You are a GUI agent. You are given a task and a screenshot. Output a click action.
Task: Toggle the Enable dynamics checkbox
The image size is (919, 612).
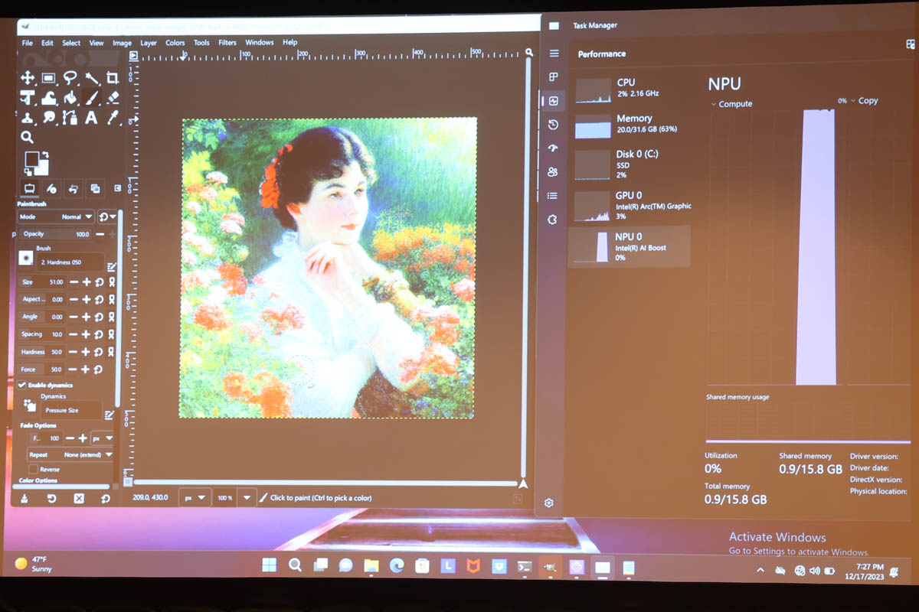click(x=22, y=384)
